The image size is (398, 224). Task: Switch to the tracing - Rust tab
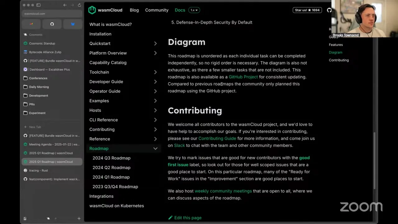tap(52, 170)
